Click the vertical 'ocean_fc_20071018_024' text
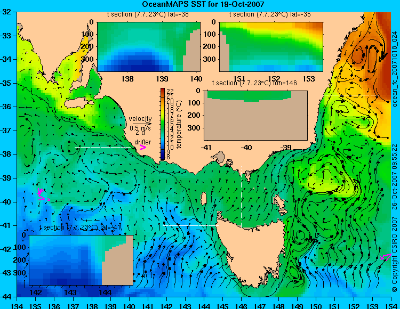This screenshot has height=309, width=400. [395, 69]
